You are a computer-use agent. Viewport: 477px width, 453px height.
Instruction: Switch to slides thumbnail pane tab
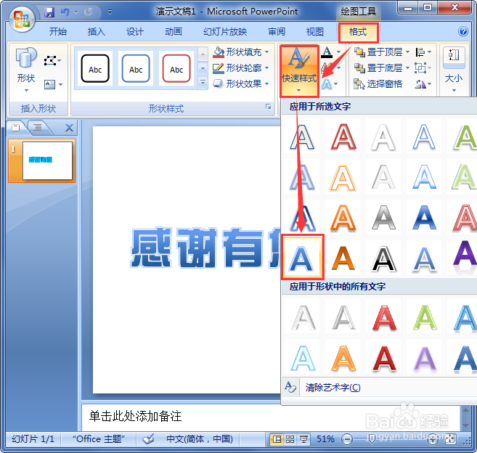click(x=16, y=128)
